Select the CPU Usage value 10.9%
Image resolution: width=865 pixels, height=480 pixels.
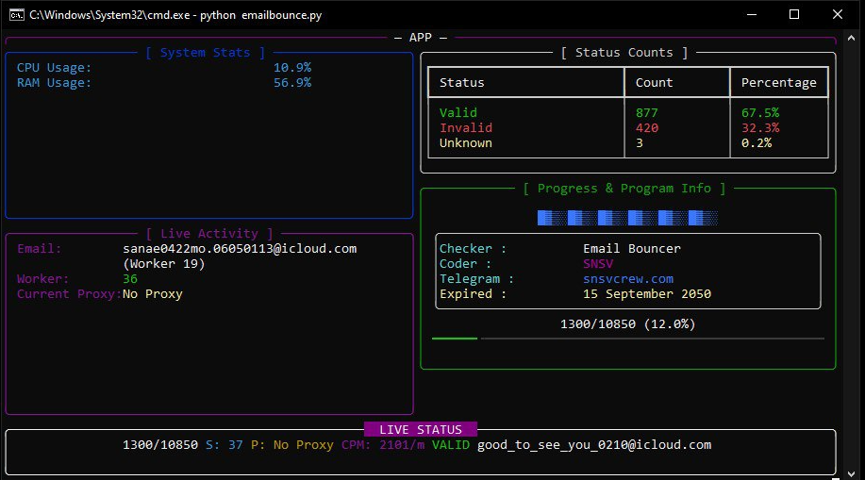[x=292, y=68]
